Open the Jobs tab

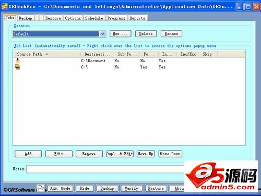pos(10,18)
